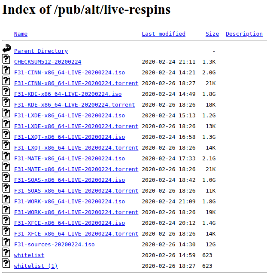
Task: Click the unknown-file icon next to whitelist (1)
Action: [x=6, y=263]
